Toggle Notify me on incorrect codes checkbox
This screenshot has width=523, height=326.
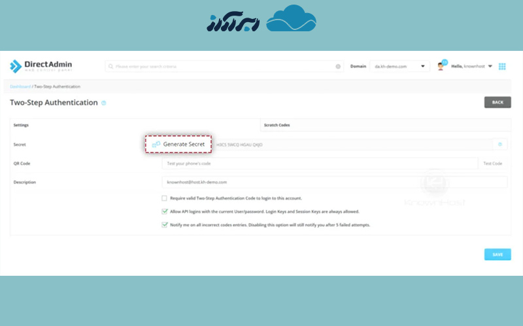coord(165,225)
